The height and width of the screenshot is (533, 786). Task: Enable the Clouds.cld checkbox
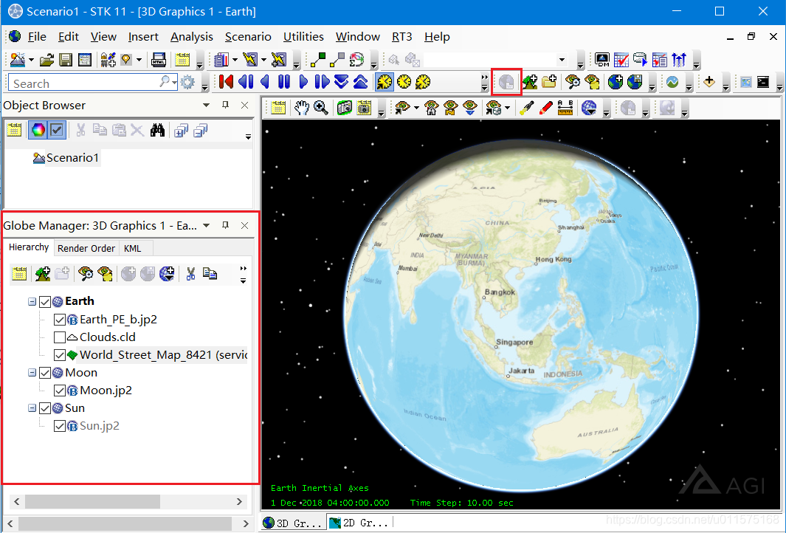pos(59,337)
